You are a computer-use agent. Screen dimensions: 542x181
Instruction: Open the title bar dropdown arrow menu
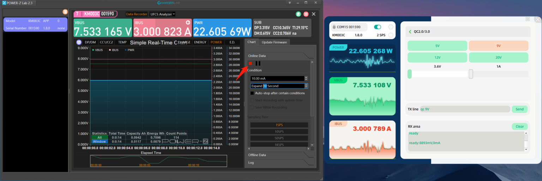(290, 3)
